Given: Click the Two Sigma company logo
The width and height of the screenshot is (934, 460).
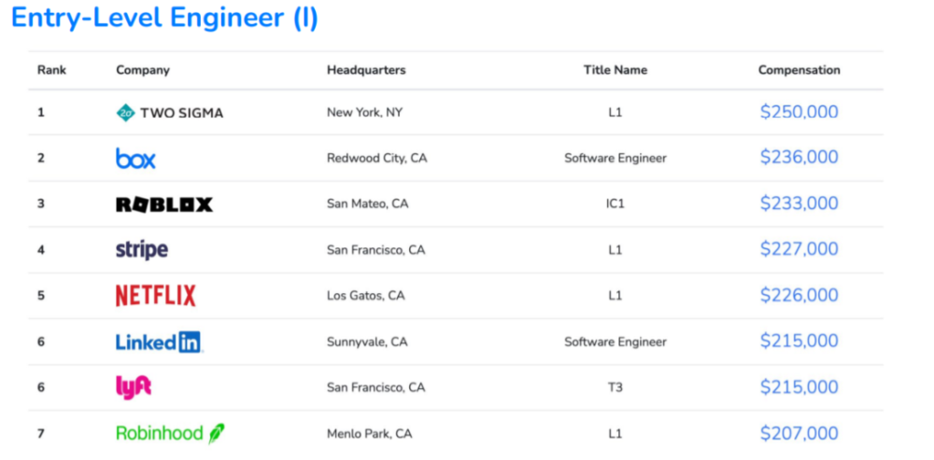Looking at the screenshot, I should click(170, 113).
